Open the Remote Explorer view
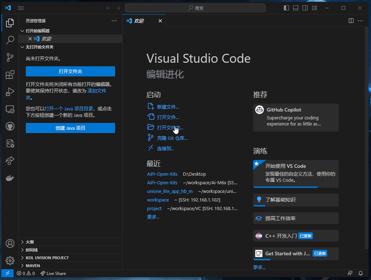 [10, 109]
